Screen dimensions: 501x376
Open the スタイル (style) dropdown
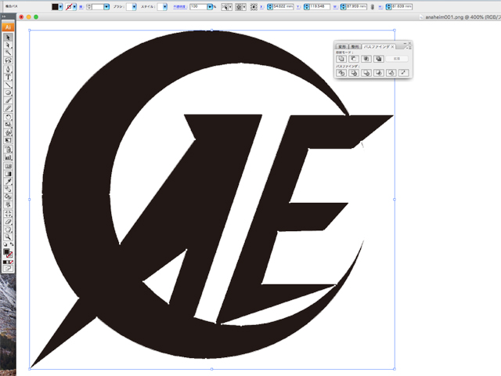[x=164, y=7]
